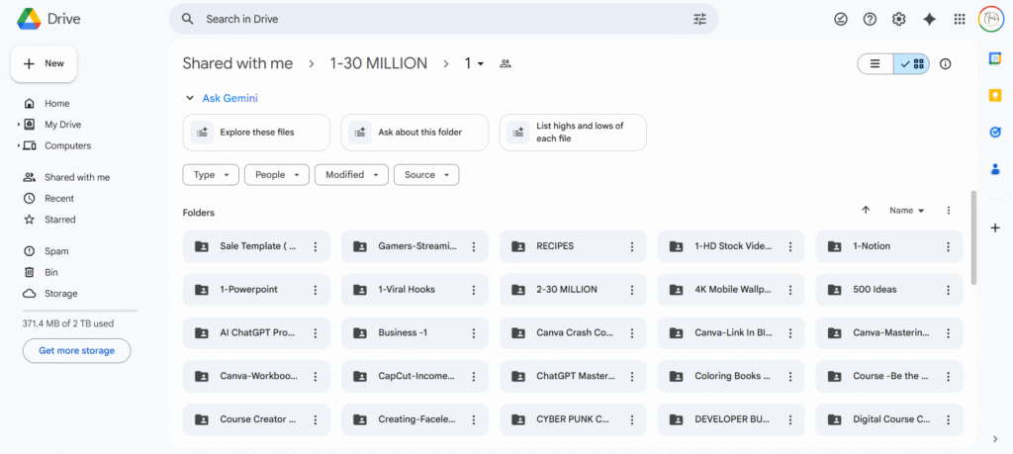The width and height of the screenshot is (1013, 454).
Task: Open Starred in the sidebar
Action: (59, 220)
